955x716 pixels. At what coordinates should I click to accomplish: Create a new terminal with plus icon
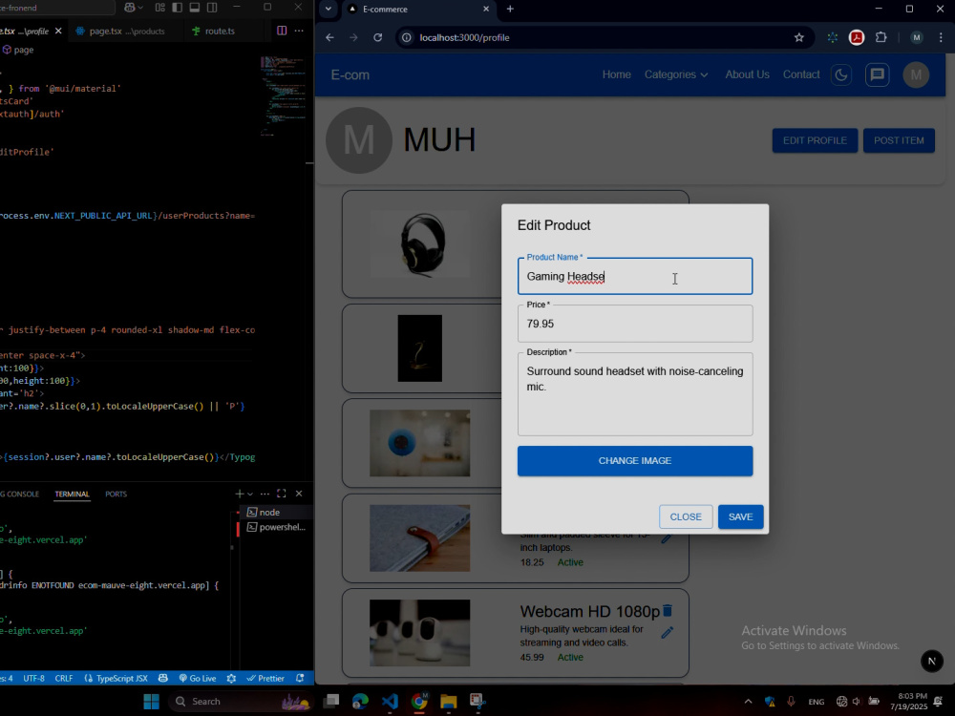pyautogui.click(x=240, y=494)
